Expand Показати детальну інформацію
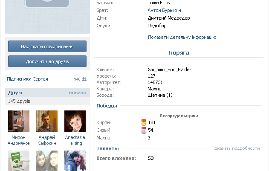The image size is (269, 171). [182, 37]
